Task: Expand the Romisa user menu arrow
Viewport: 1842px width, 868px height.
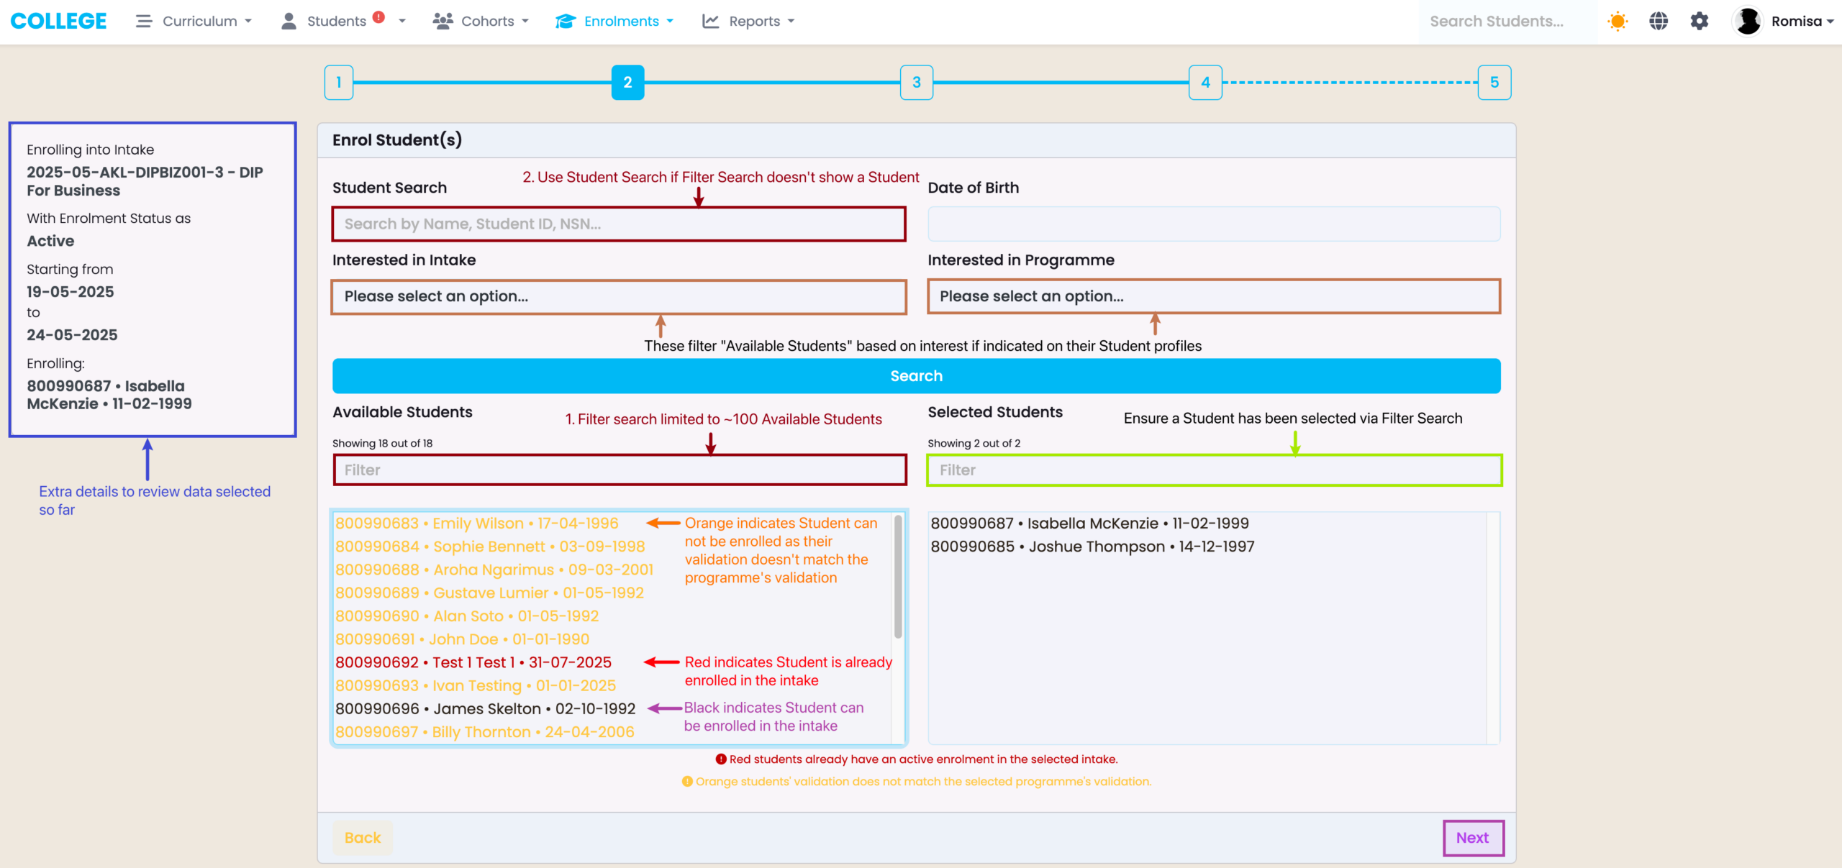Action: (x=1830, y=22)
